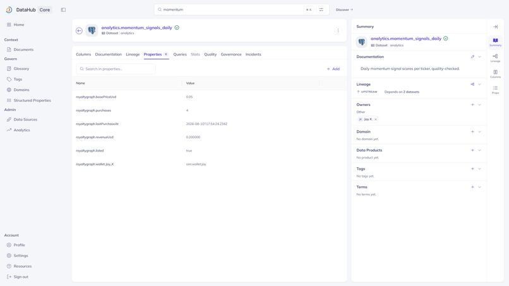Select the Columns icon in right rail
509x286 pixels.
pos(495,74)
